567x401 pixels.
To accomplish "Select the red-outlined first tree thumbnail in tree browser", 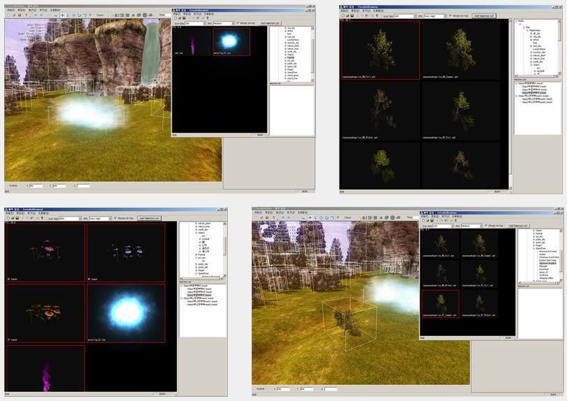I will (x=380, y=50).
